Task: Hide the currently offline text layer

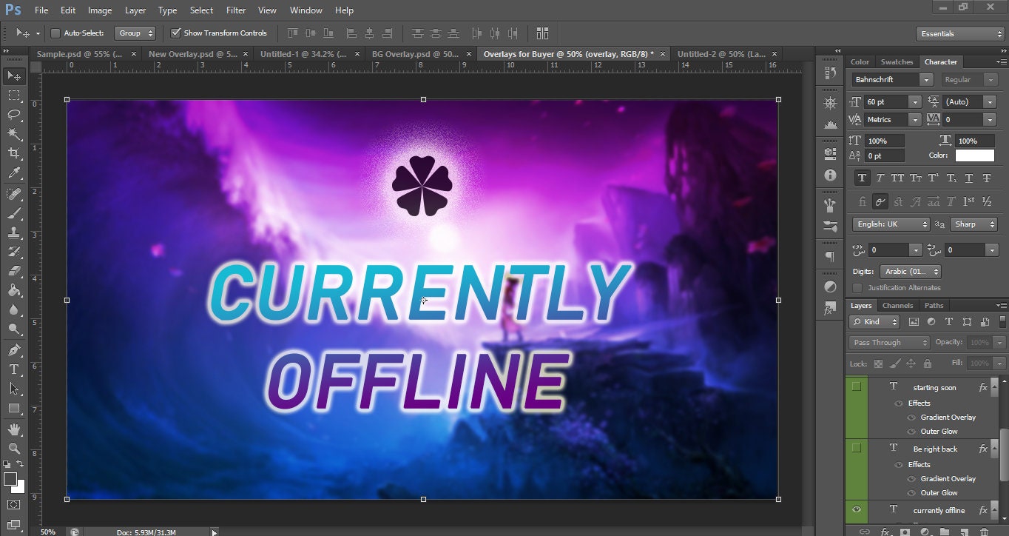Action: (x=856, y=510)
